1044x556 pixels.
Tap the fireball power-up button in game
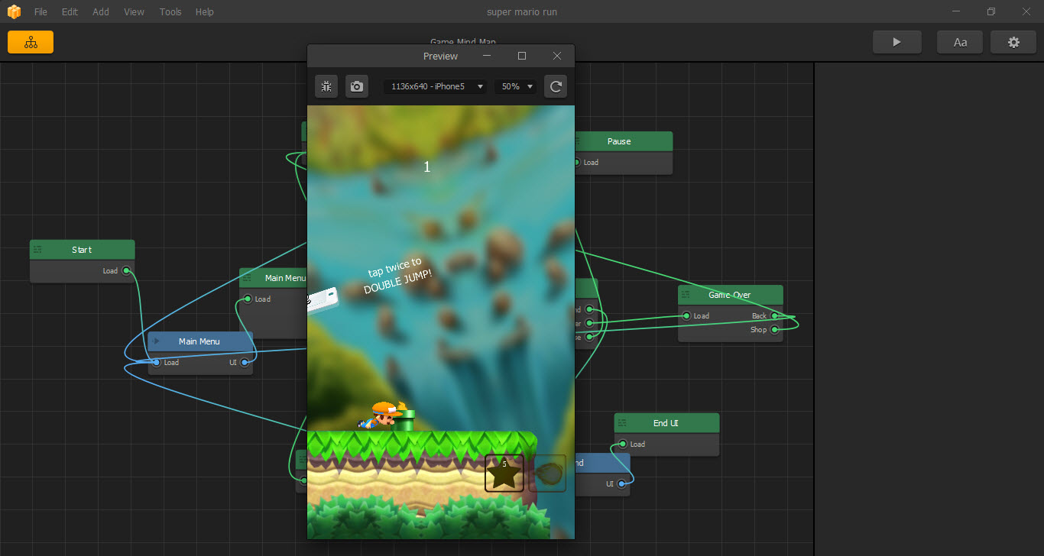547,474
